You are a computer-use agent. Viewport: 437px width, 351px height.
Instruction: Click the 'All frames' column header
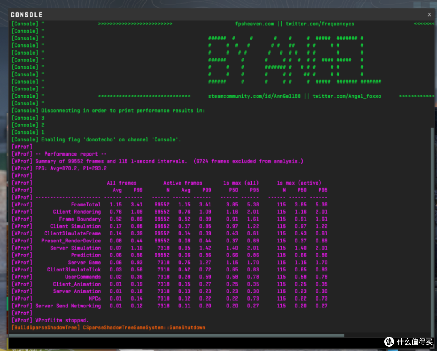pos(121,183)
